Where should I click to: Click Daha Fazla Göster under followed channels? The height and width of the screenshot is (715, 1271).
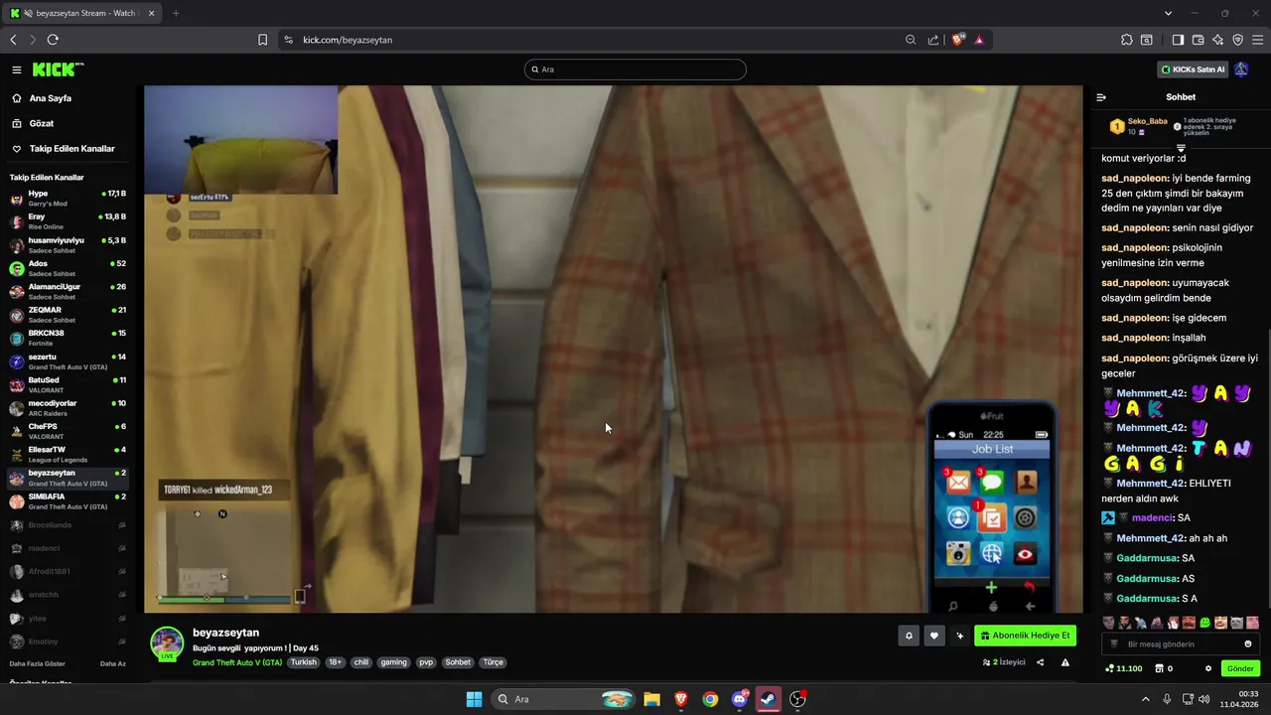[x=37, y=663]
